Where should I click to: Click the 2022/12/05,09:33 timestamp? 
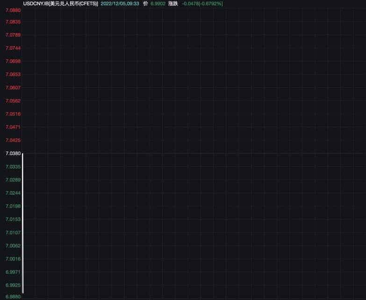point(120,4)
